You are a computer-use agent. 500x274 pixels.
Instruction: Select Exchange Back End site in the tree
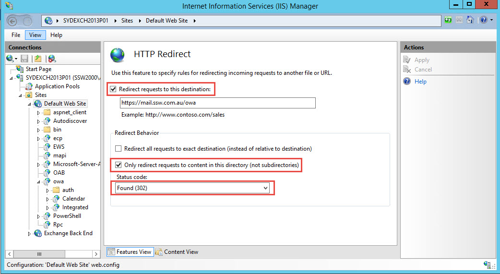point(68,233)
